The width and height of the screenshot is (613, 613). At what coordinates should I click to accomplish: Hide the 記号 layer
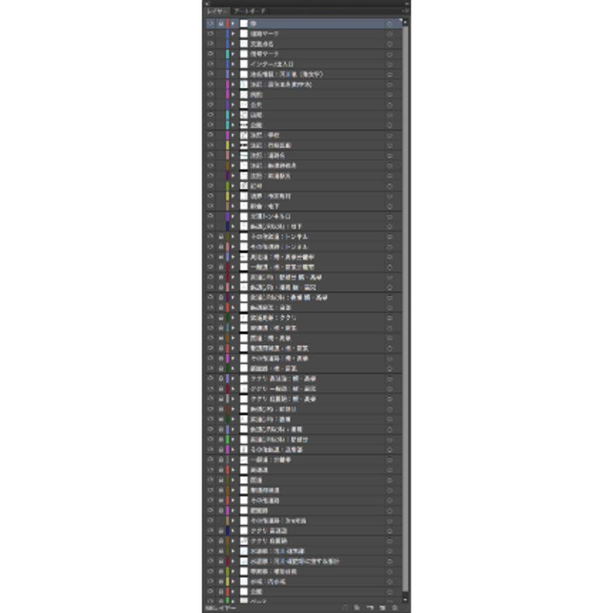[x=211, y=186]
